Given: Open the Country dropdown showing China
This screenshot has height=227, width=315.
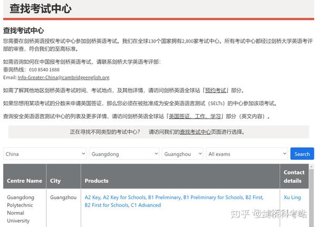Looking at the screenshot, I should tap(45, 154).
